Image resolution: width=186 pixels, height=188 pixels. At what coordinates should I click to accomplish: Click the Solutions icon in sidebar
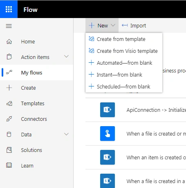[x=9, y=150]
